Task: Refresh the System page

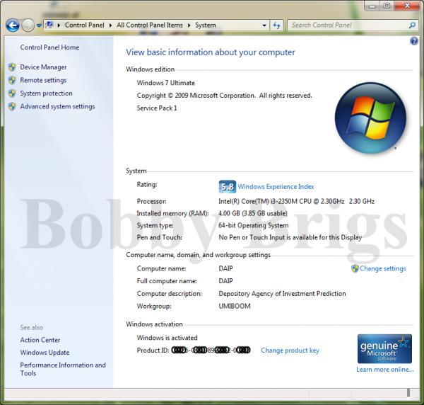Action: coord(276,25)
